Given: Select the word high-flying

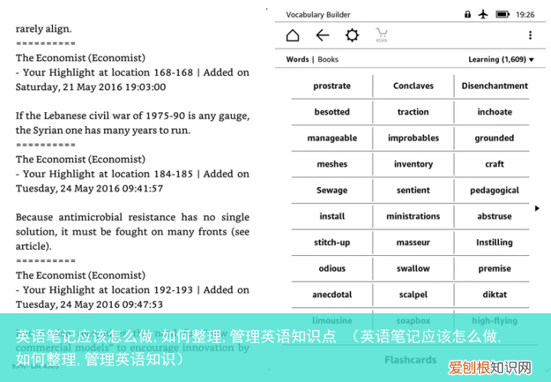Looking at the screenshot, I should point(494,321).
